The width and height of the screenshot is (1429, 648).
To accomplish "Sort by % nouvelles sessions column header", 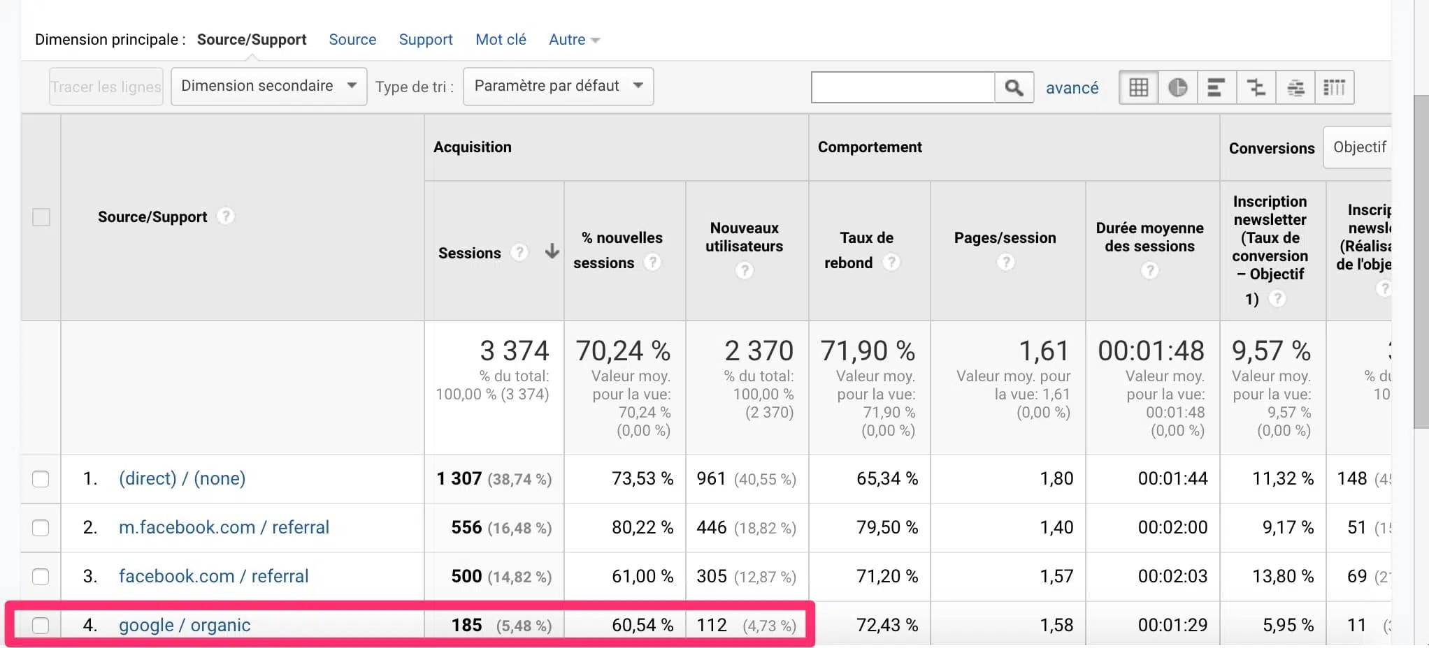I will [x=617, y=250].
